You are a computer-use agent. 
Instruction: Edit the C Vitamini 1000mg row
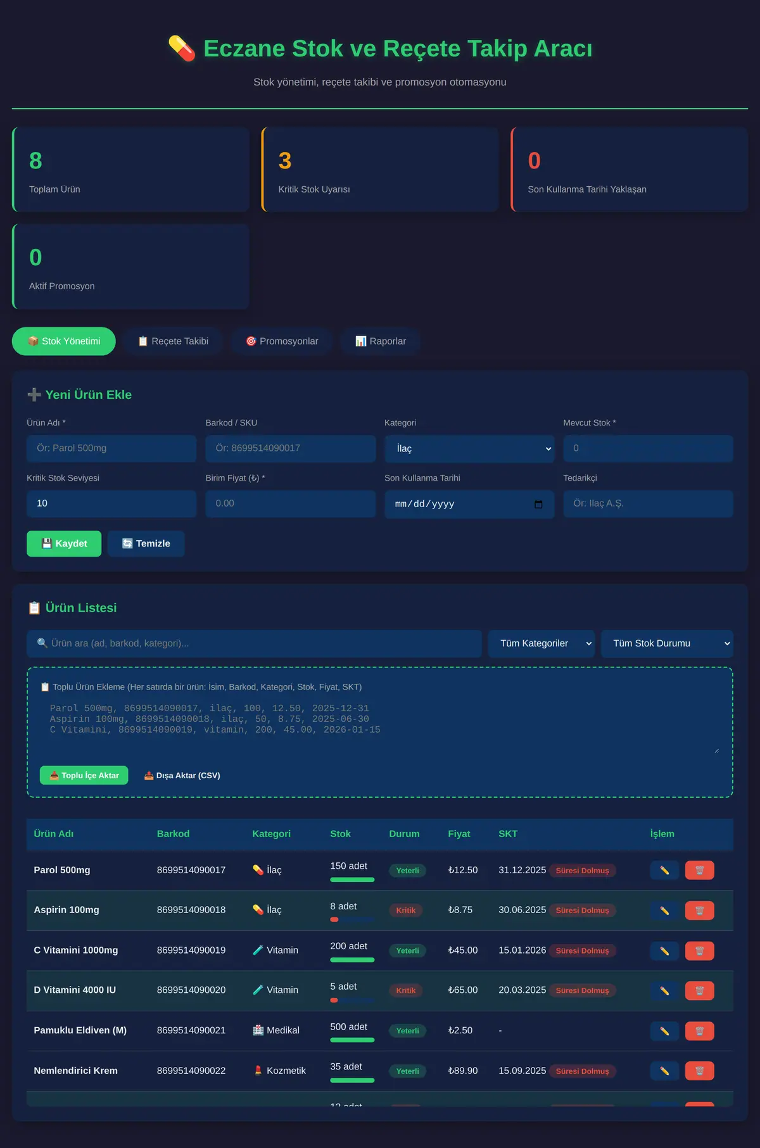click(664, 950)
